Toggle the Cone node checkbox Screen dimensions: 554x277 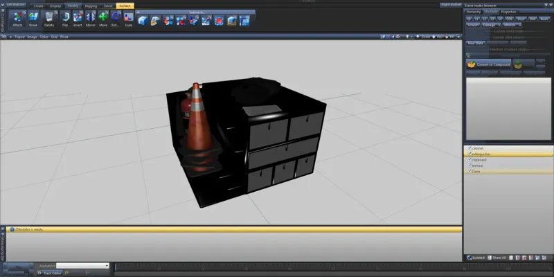(x=470, y=171)
